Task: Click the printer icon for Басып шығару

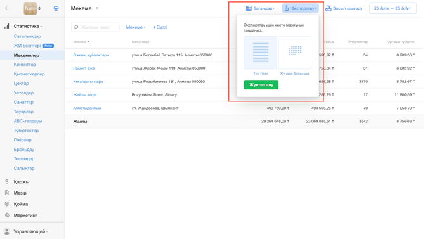Action: click(x=328, y=8)
